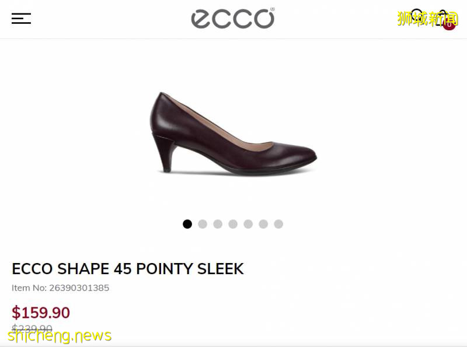Click the red cart item count badge
This screenshot has height=347, width=467.
tap(449, 24)
